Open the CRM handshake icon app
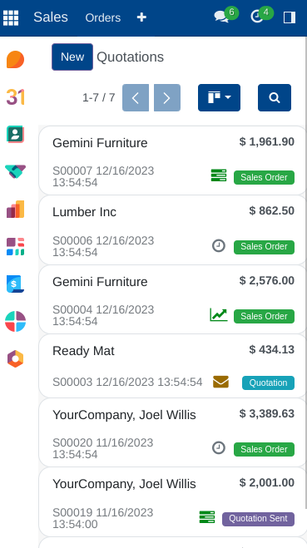The height and width of the screenshot is (548, 307). coord(15,171)
